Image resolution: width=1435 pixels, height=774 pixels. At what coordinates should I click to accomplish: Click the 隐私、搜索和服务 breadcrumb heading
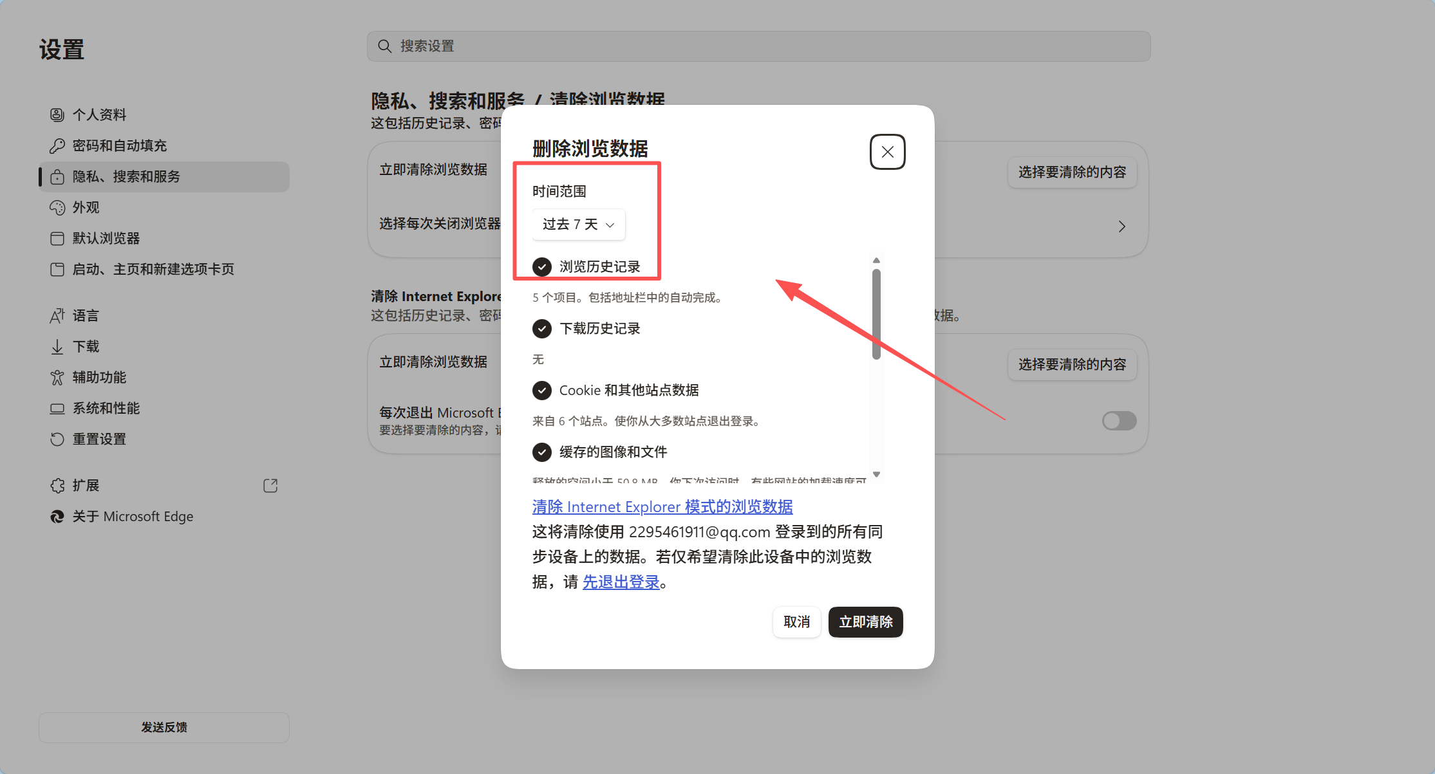tap(448, 100)
